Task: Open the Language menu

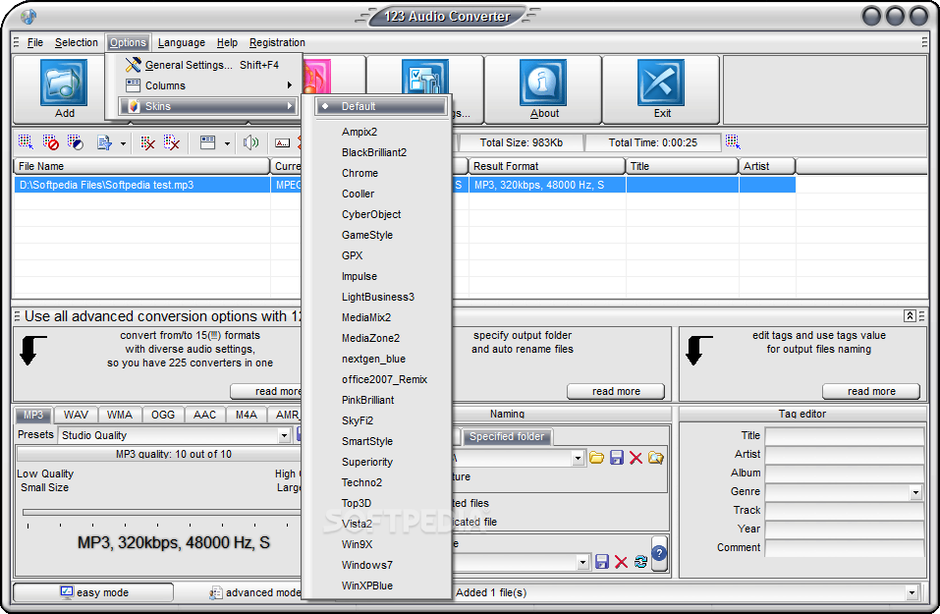Action: 182,42
